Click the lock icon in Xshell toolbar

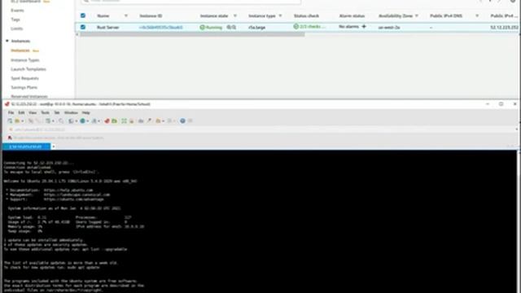click(x=132, y=121)
